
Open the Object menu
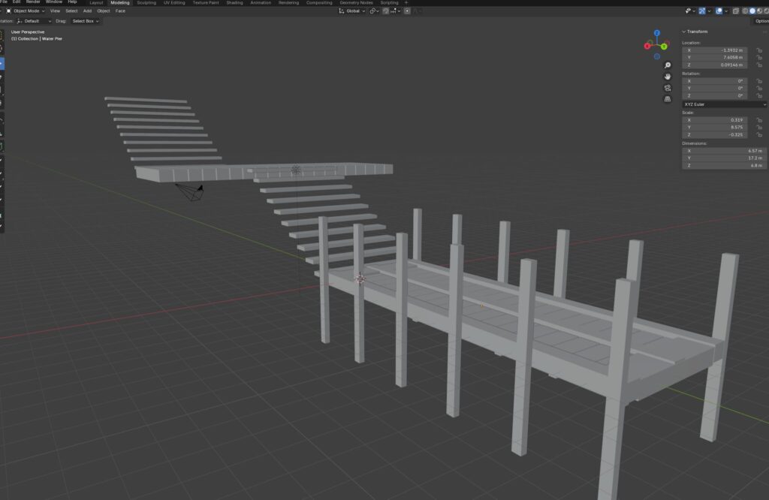103,11
